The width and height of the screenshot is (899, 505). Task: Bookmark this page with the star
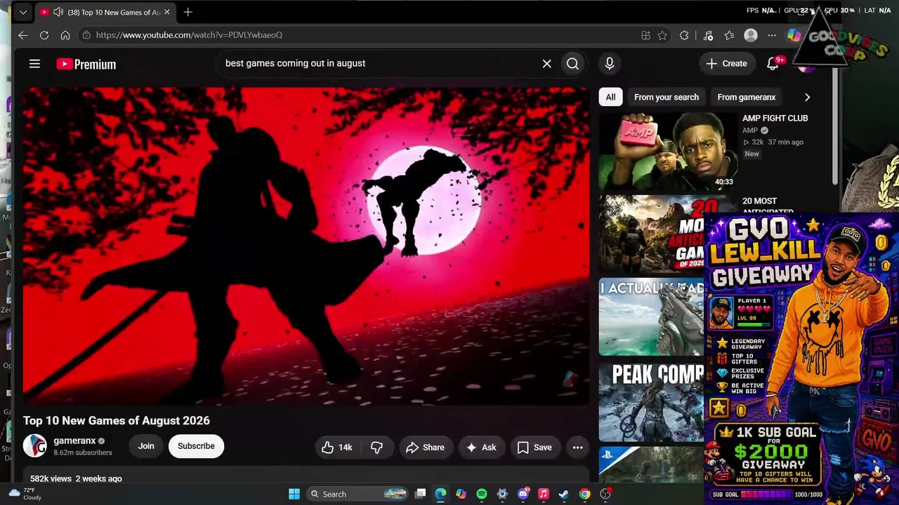(662, 35)
